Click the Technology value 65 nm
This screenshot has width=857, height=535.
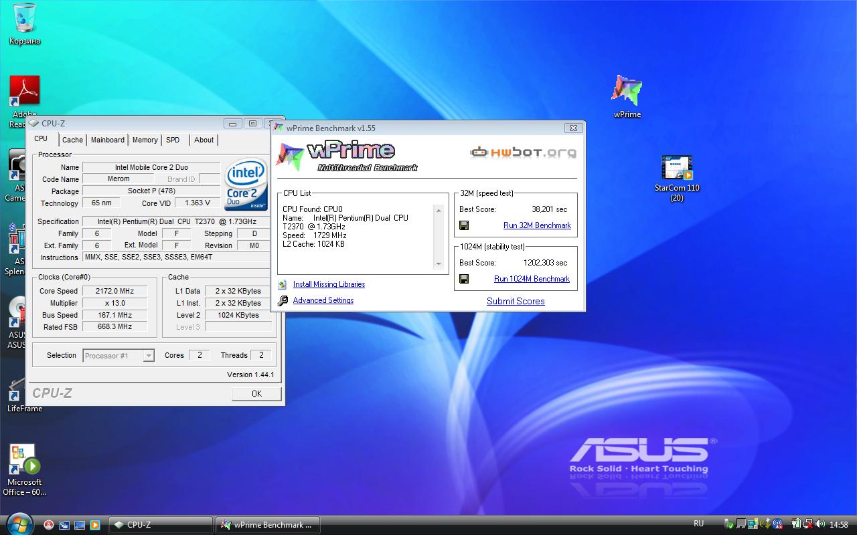point(102,203)
